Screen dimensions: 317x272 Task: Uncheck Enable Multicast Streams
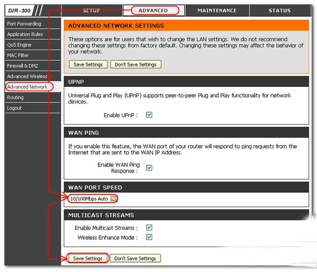tap(149, 228)
